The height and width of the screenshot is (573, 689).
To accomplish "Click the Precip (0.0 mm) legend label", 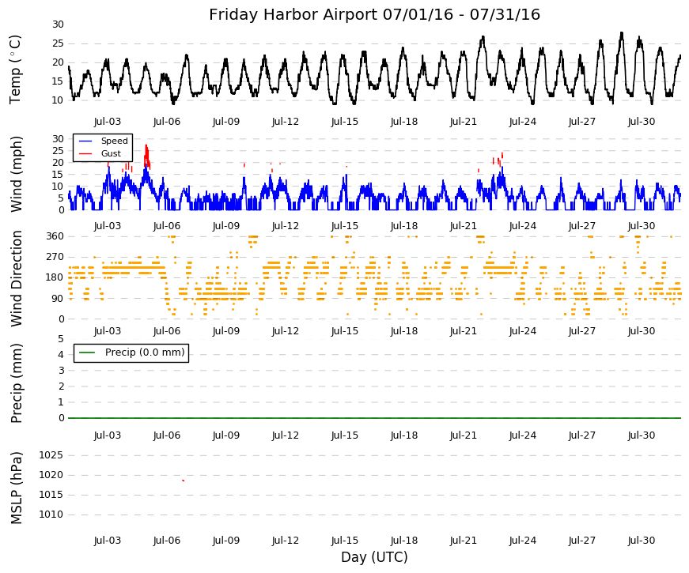I will [145, 352].
